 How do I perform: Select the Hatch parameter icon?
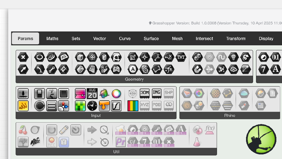145,69
